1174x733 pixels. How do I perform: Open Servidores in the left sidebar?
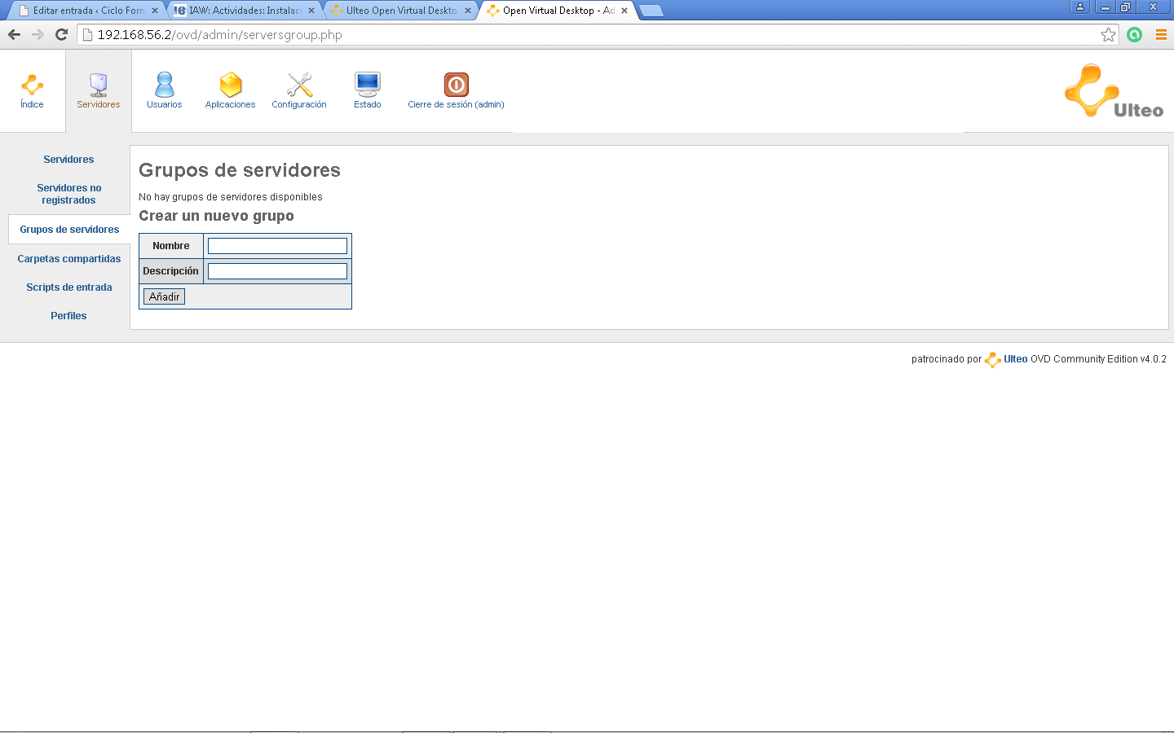pos(68,160)
